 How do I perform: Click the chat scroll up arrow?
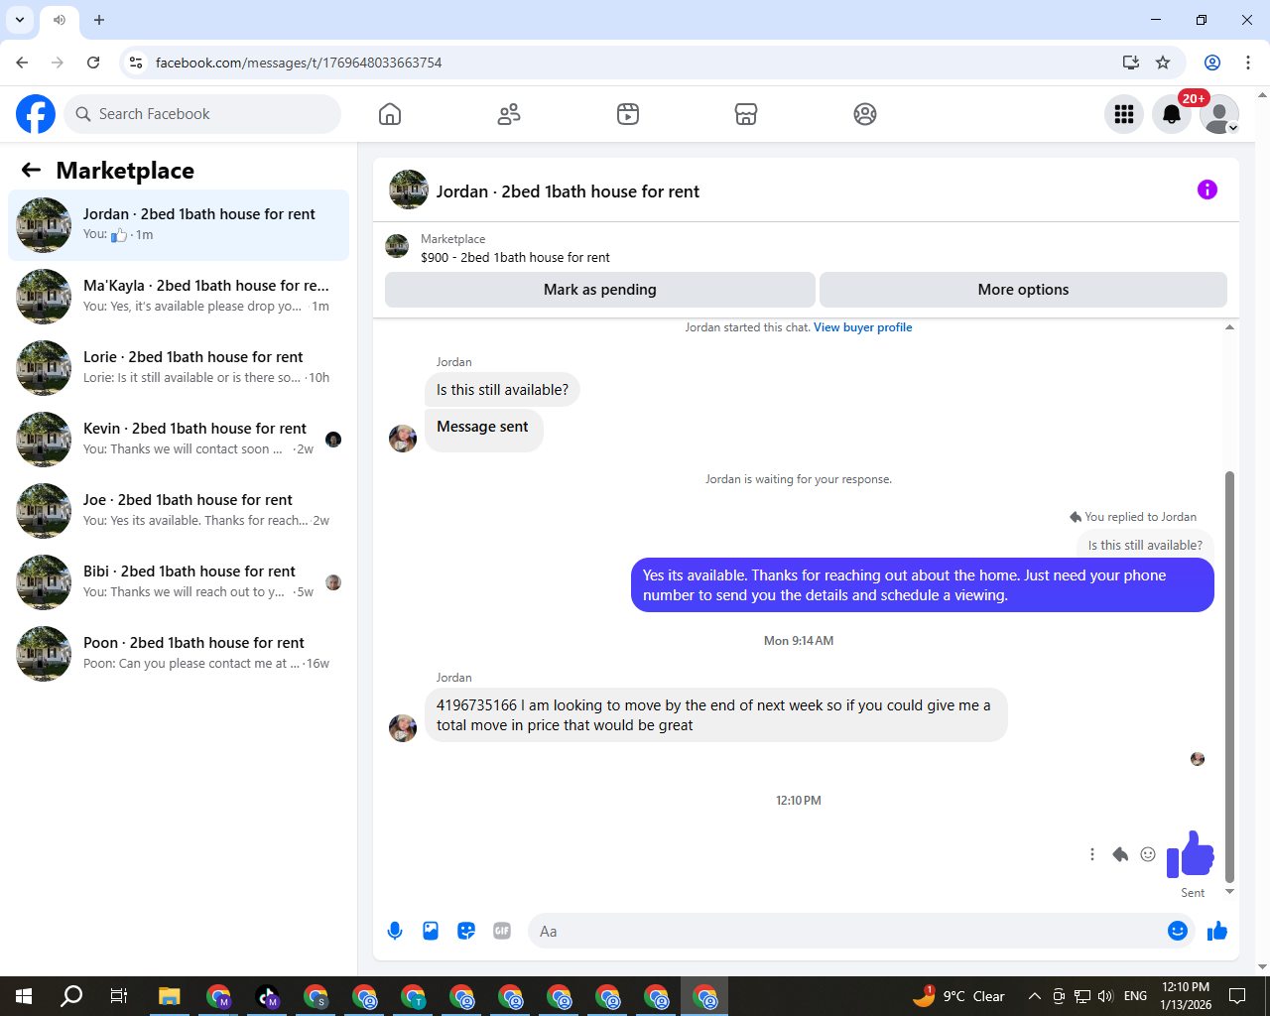[x=1230, y=327]
